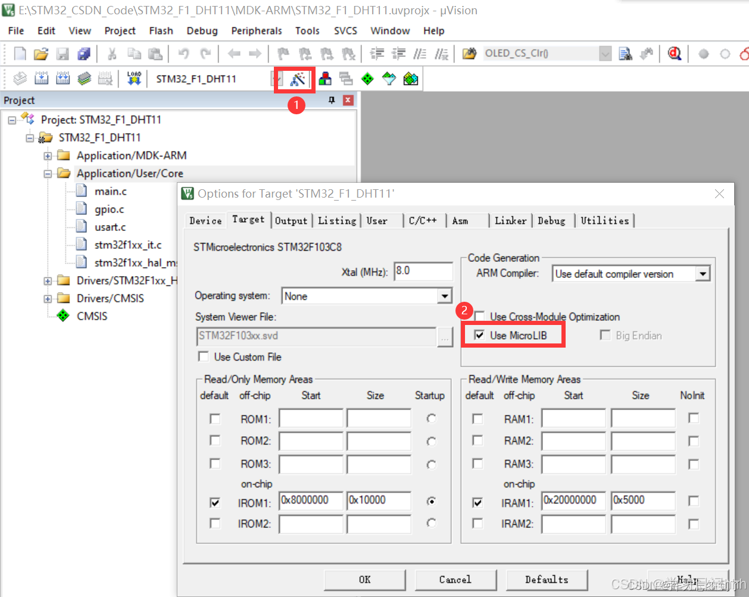Open the STM32_F1_DHT11 target dropdown
Viewport: 749px width, 597px height.
pyautogui.click(x=276, y=79)
